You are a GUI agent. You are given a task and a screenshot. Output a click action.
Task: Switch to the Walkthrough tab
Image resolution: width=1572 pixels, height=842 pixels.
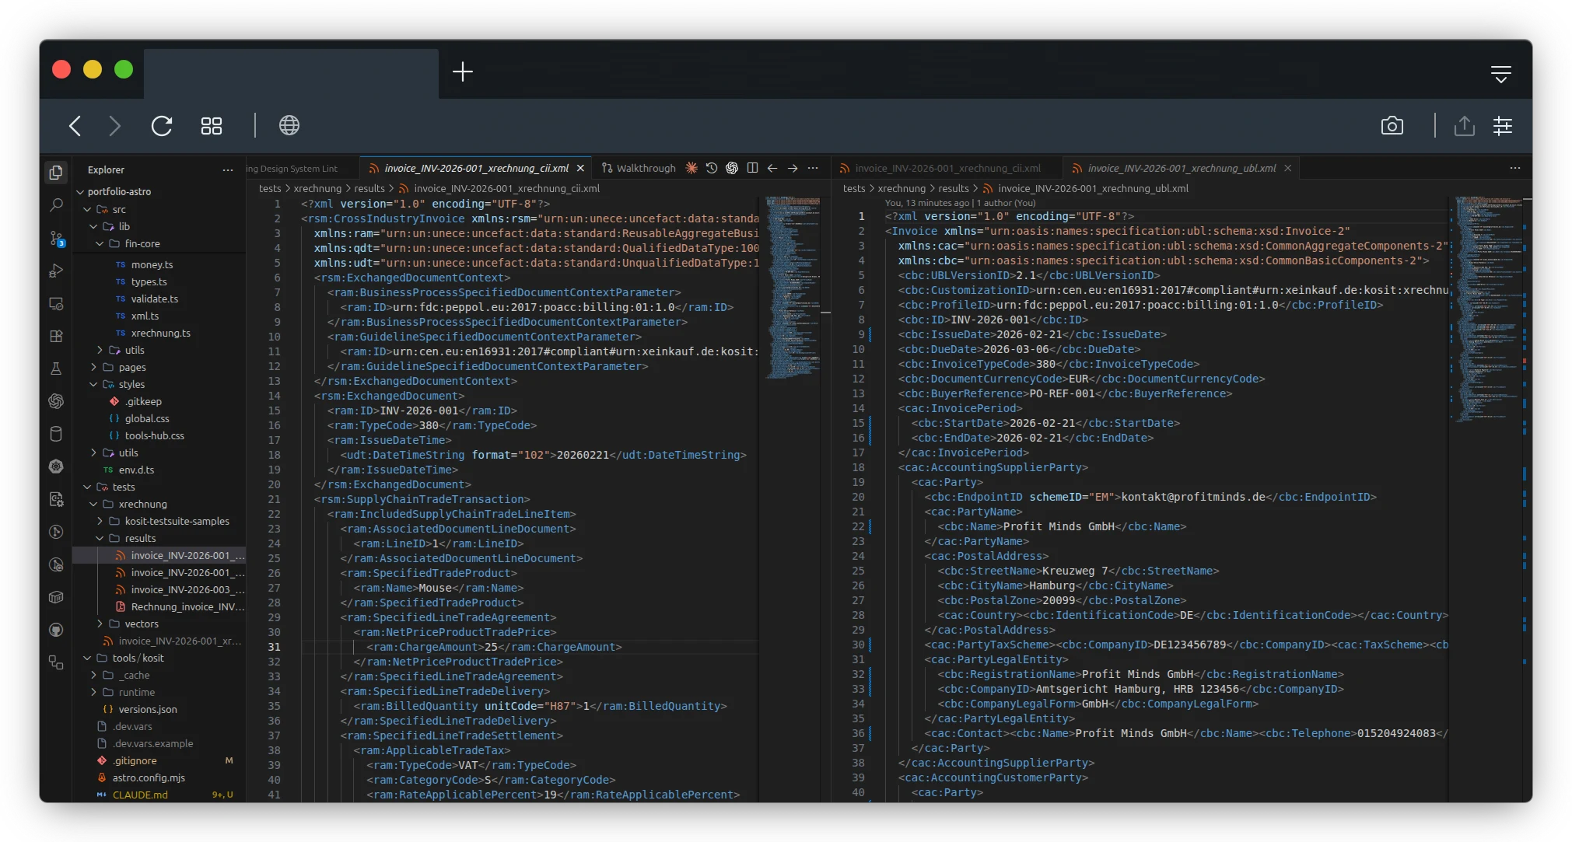[644, 167]
